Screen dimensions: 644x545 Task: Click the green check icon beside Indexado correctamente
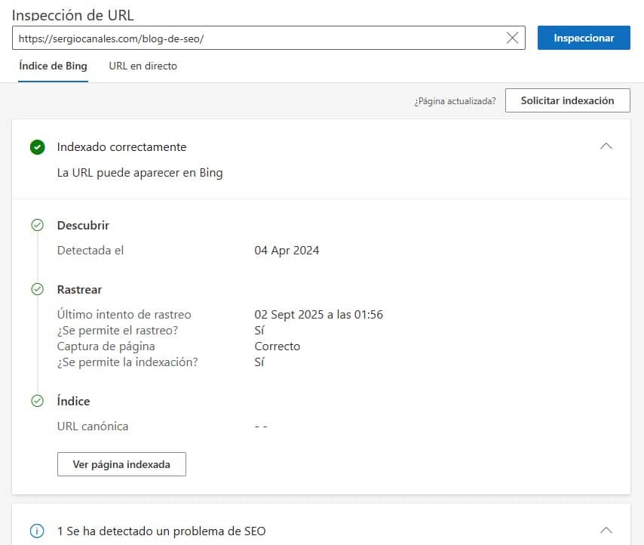pyautogui.click(x=38, y=146)
